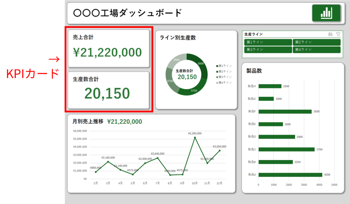The height and width of the screenshot is (204, 350).
Task: Toggle multi-select in 生産ライン slicer
Action: (x=331, y=34)
